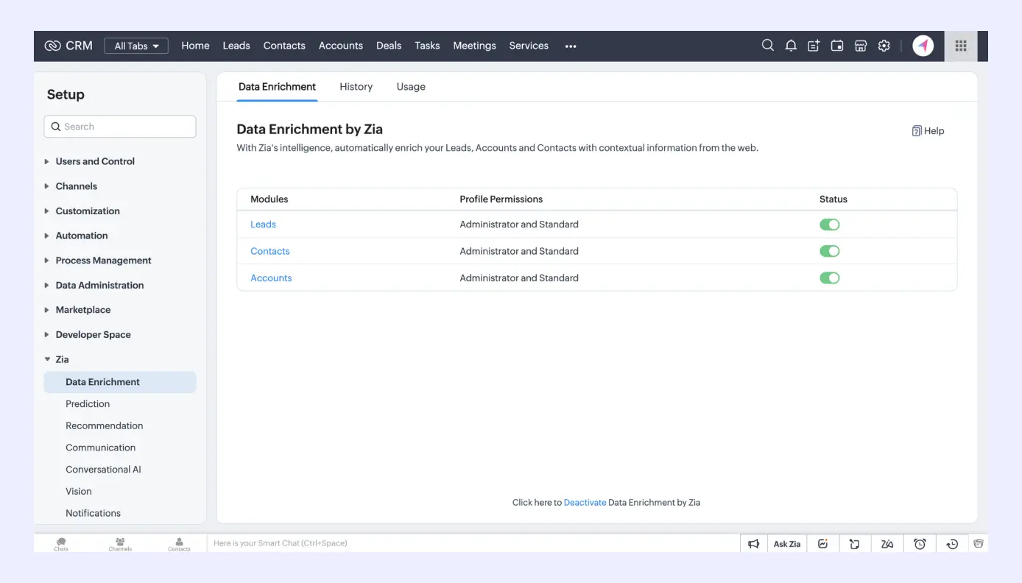Open the Services tab
Image resolution: width=1022 pixels, height=583 pixels.
(529, 46)
